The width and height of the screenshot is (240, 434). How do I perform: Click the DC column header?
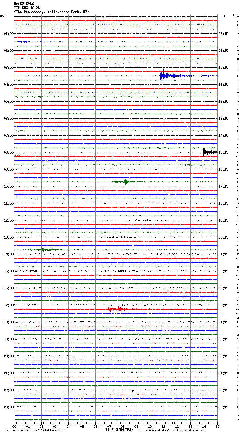(x=234, y=15)
